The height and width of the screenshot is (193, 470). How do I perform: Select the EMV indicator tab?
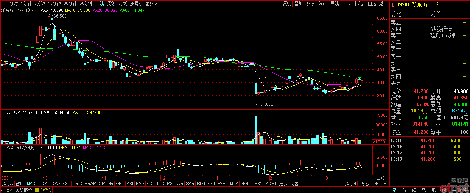point(140,184)
